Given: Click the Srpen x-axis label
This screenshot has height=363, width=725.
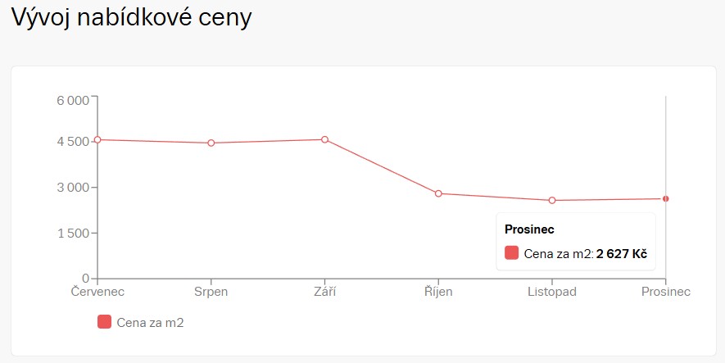Looking at the screenshot, I should [x=211, y=292].
